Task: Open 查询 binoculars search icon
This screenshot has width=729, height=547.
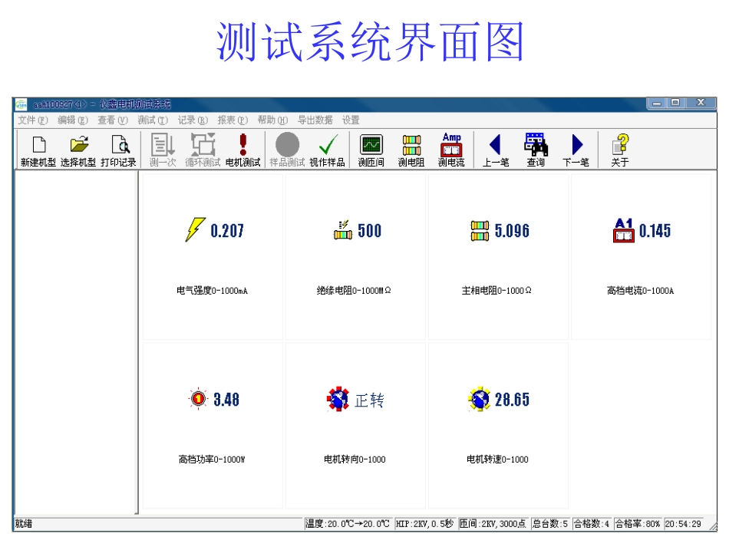Action: [x=536, y=144]
